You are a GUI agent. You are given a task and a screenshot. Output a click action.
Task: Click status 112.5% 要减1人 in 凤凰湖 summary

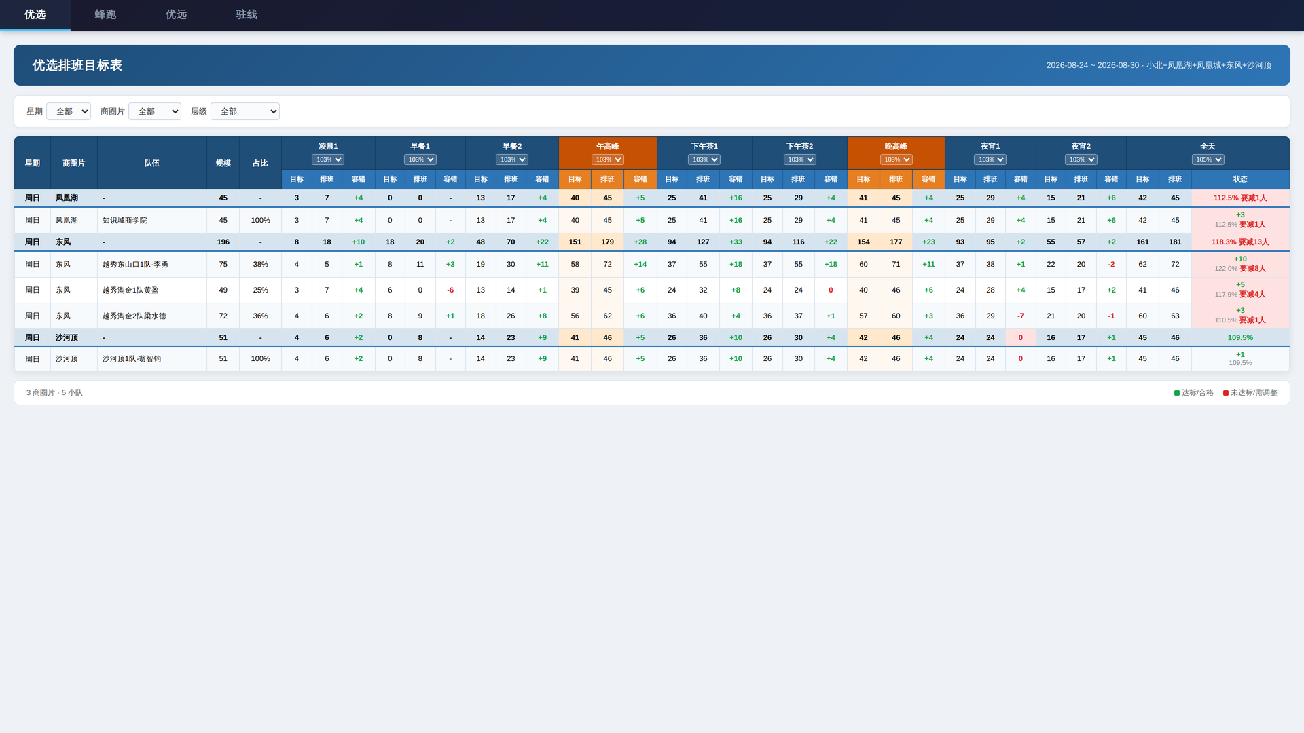(x=1240, y=198)
